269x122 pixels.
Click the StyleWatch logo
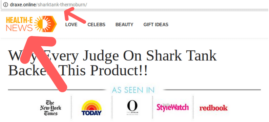(172, 107)
